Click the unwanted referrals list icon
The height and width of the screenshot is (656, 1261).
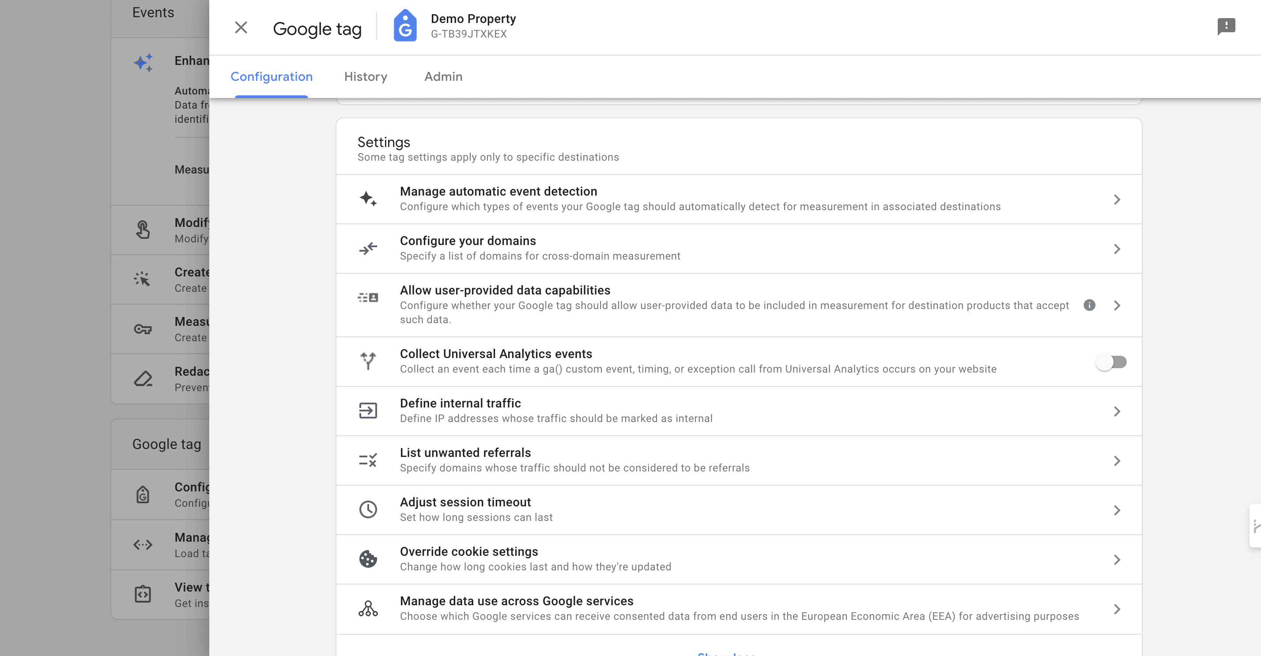tap(368, 460)
